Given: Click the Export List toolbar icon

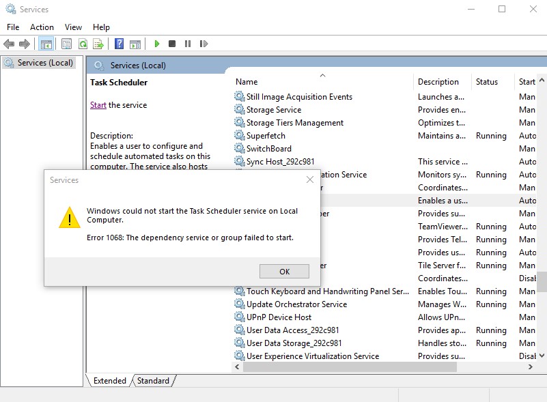Looking at the screenshot, I should [x=98, y=44].
